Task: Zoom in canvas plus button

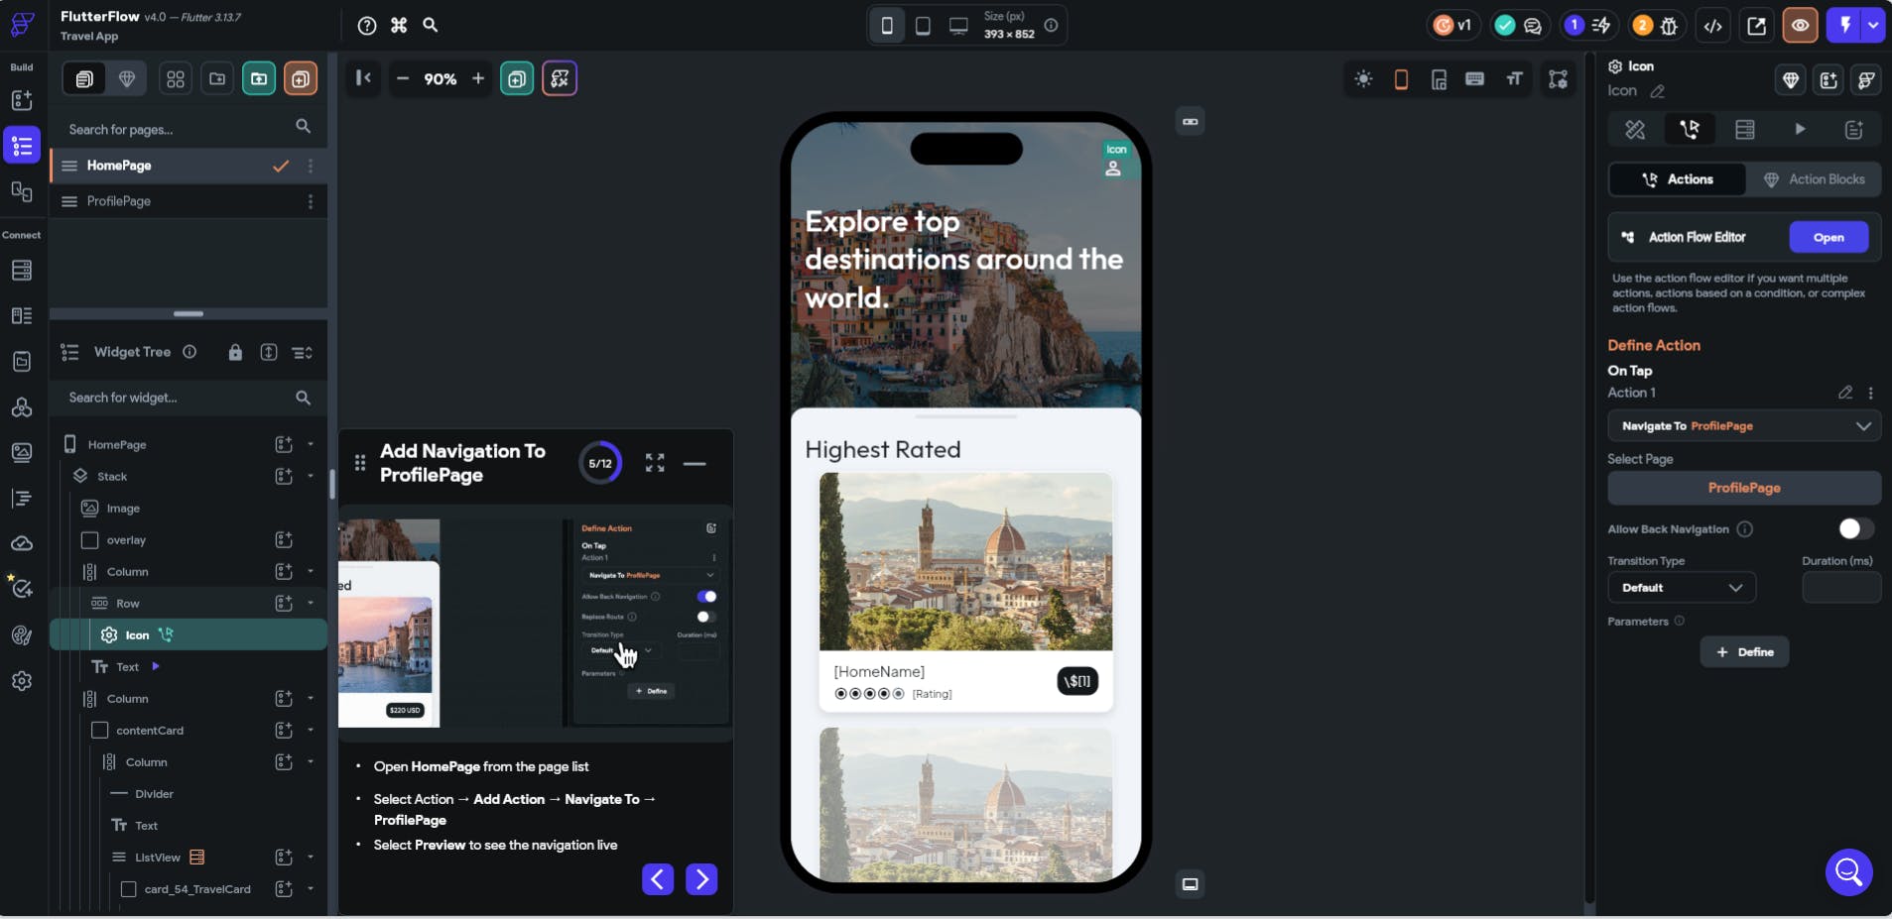Action: [478, 78]
